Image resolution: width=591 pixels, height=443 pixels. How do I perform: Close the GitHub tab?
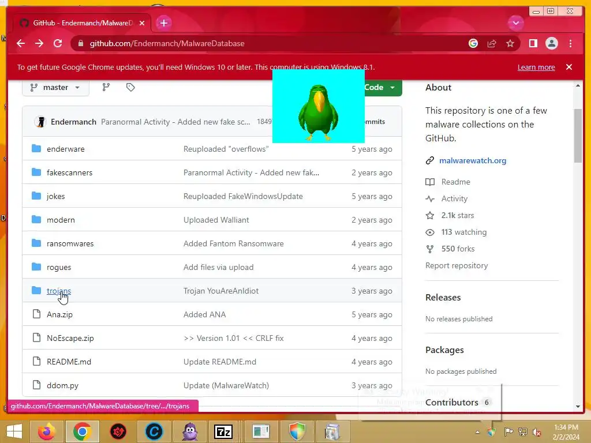click(142, 23)
